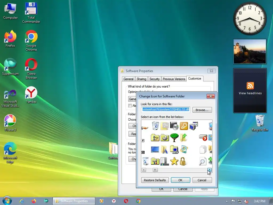Image resolution: width=273 pixels, height=205 pixels.
Task: Toggle the 'Als...' checkbox in Software Properties
Action: point(130,105)
